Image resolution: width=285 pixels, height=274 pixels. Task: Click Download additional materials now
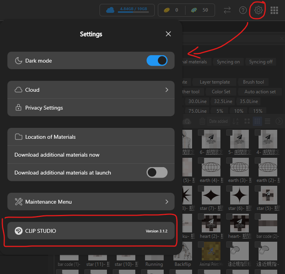91,155
